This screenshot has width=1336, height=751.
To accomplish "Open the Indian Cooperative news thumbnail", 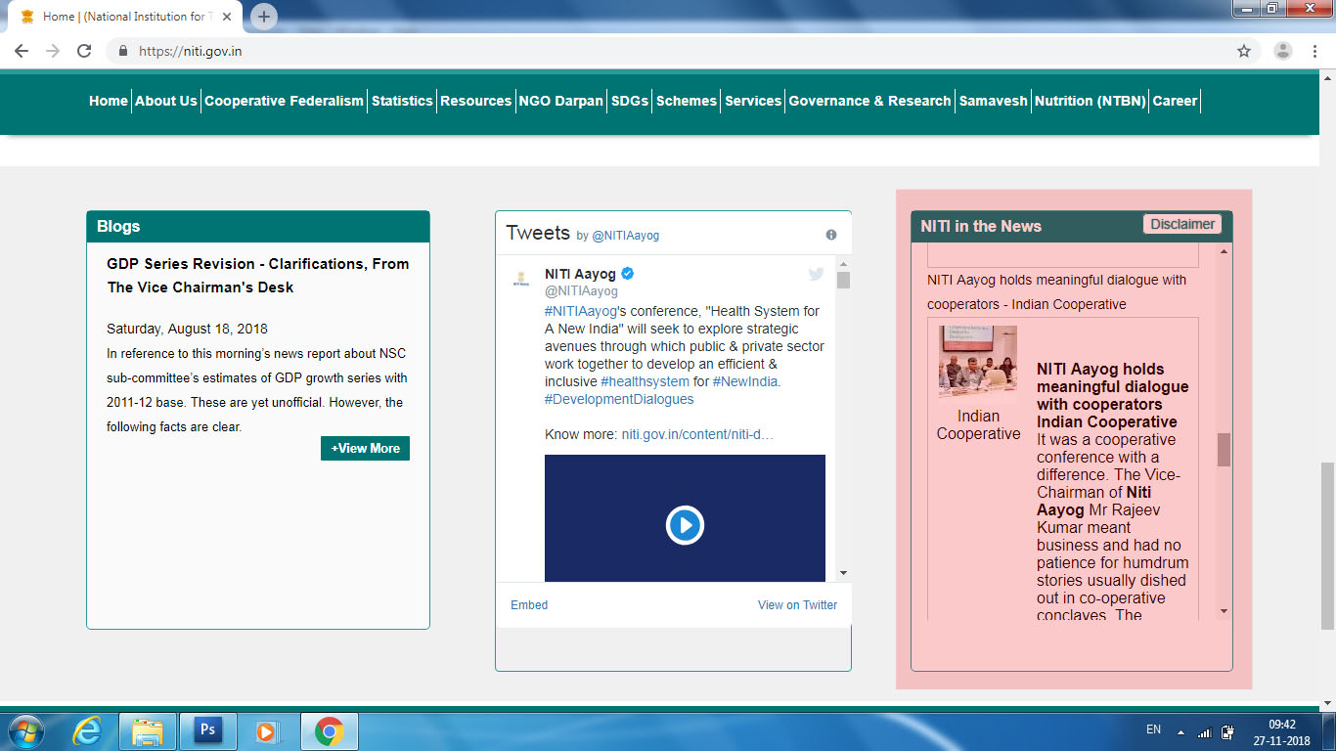I will click(978, 363).
